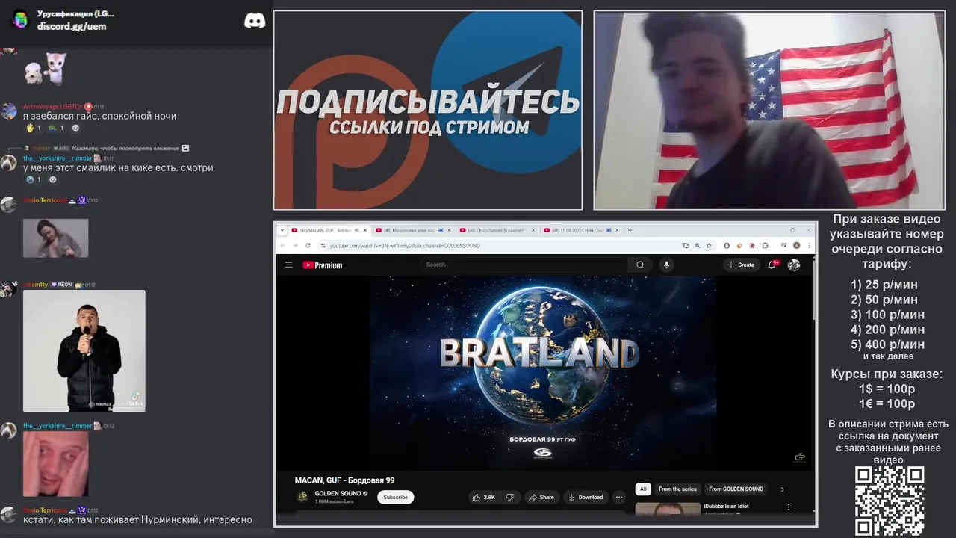The height and width of the screenshot is (538, 956).
Task: Click the BRATLAND video player
Action: 543,372
